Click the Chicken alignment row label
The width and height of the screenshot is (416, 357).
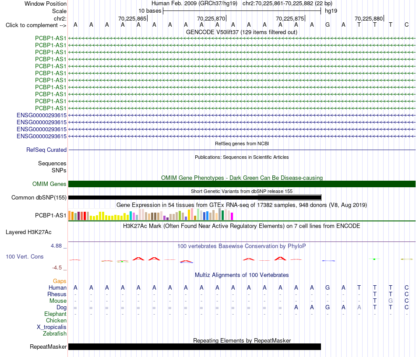click(x=56, y=320)
